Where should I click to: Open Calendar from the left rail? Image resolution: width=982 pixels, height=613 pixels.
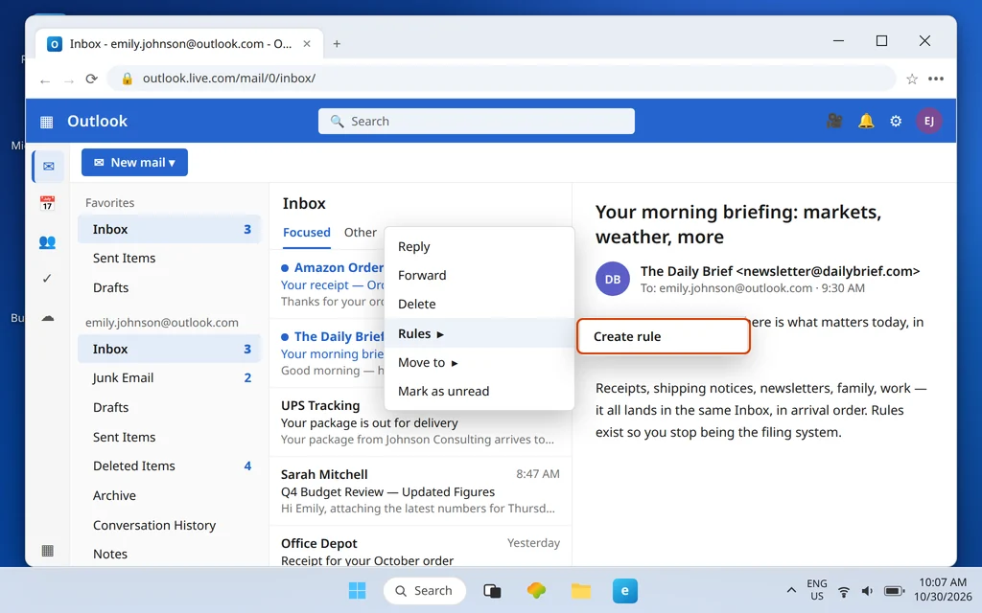point(47,203)
